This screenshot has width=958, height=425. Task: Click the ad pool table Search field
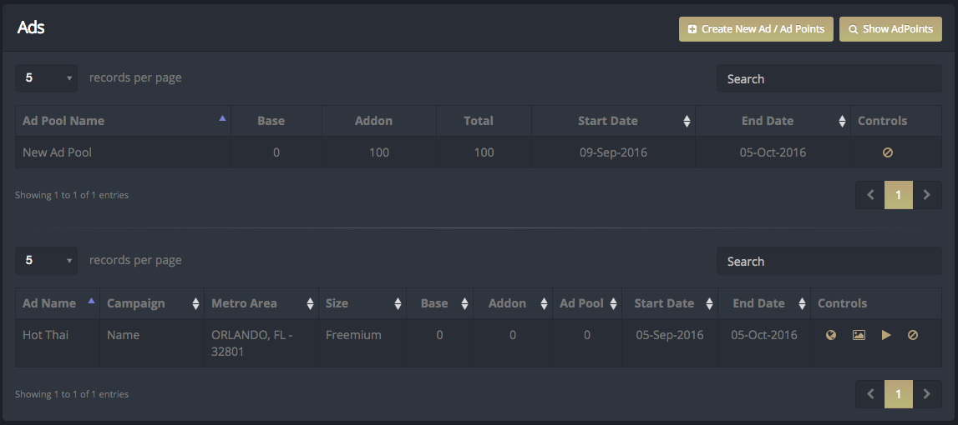coord(829,78)
